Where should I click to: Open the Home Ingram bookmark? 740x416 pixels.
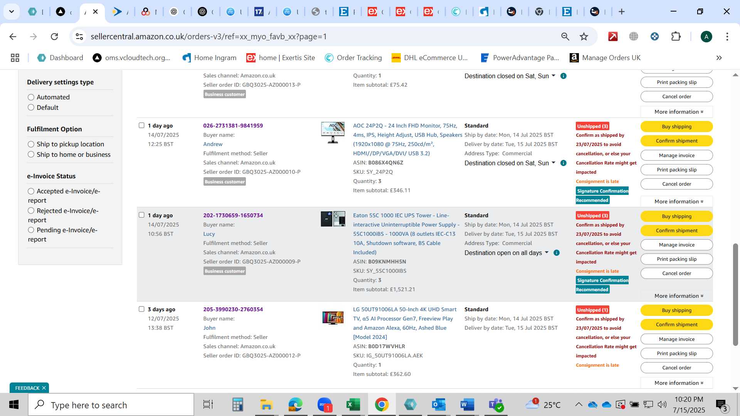point(209,58)
